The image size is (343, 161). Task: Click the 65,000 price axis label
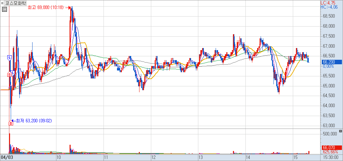329,86
